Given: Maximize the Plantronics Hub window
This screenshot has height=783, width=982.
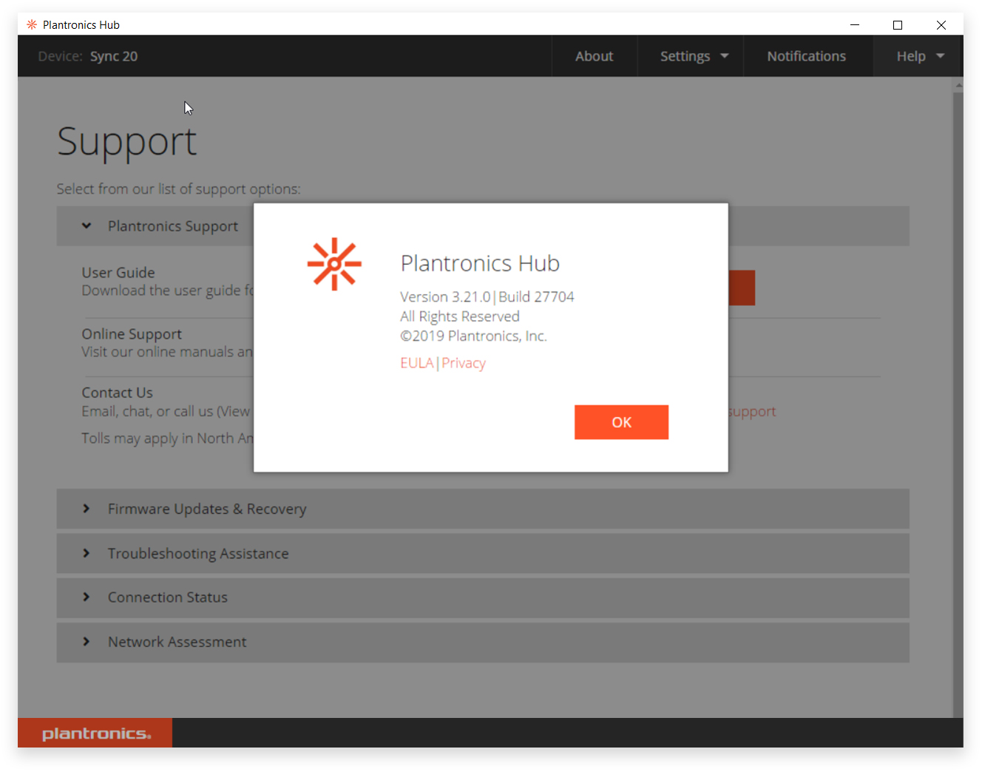Looking at the screenshot, I should pos(898,24).
